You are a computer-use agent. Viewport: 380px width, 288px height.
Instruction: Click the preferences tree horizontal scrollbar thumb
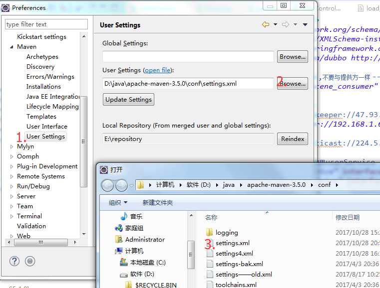coord(41,242)
